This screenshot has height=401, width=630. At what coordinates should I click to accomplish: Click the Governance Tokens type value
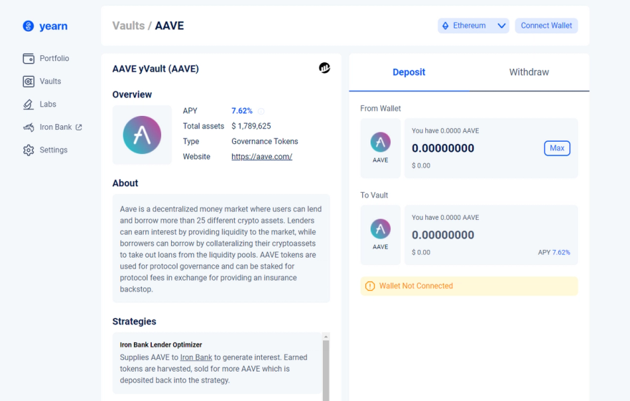pos(265,142)
